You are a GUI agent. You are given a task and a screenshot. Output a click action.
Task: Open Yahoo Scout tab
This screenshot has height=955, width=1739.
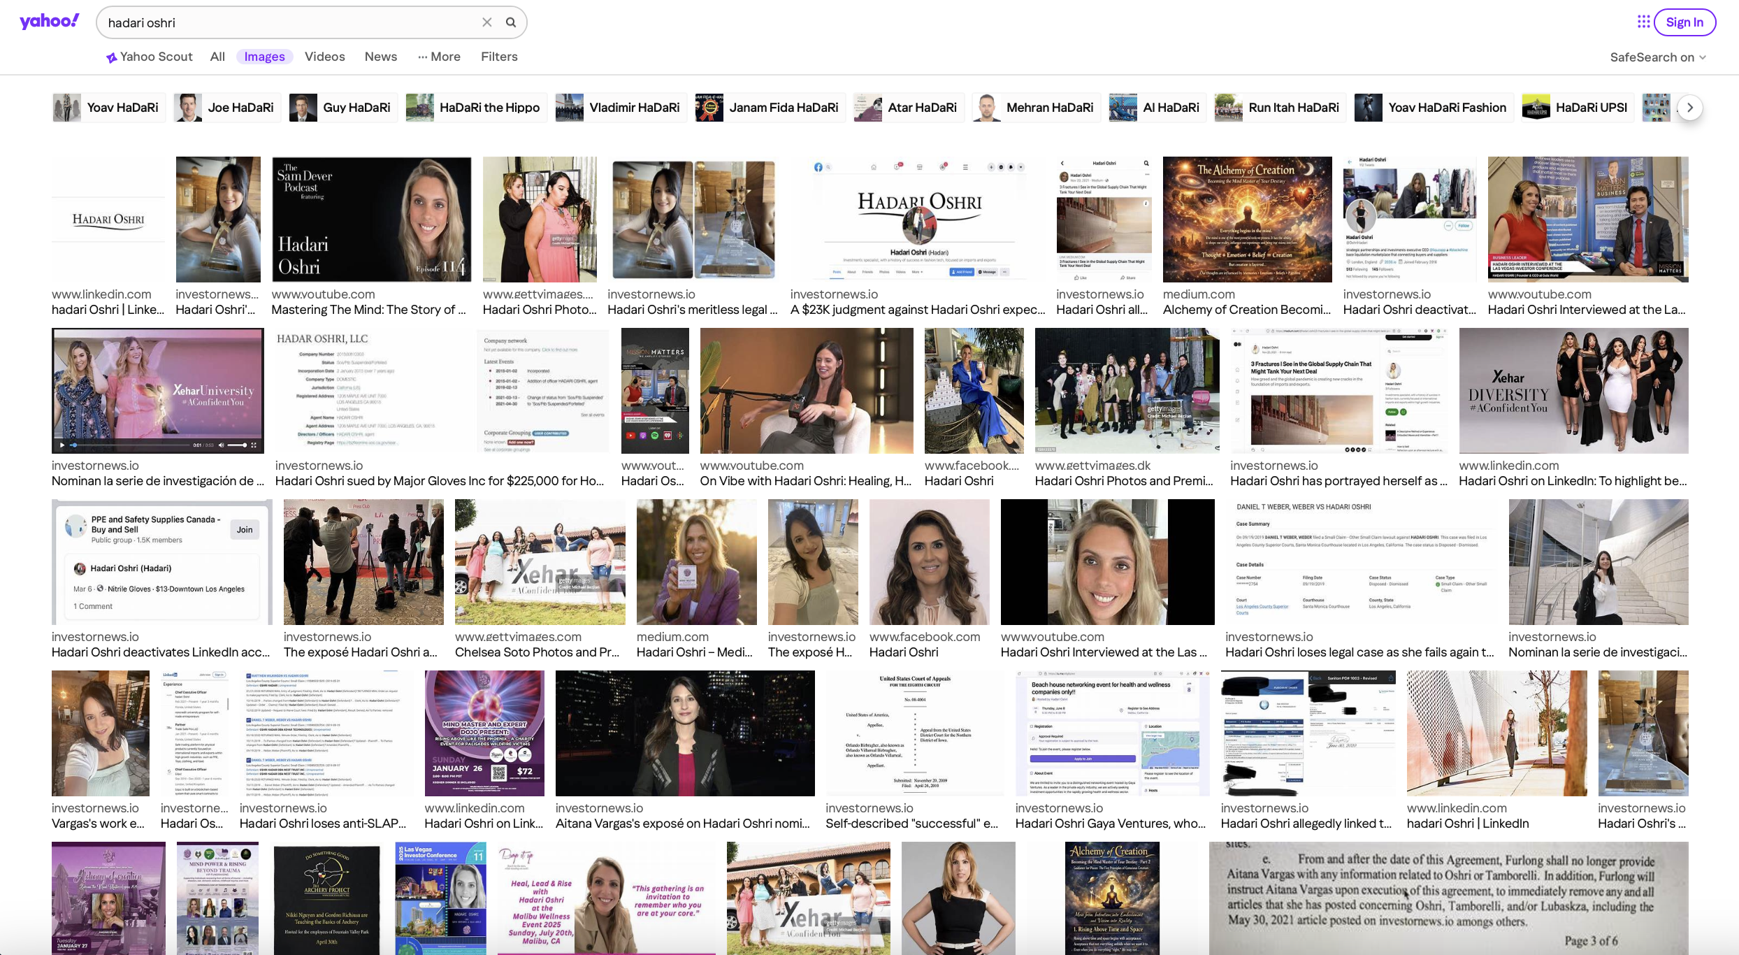coord(150,57)
